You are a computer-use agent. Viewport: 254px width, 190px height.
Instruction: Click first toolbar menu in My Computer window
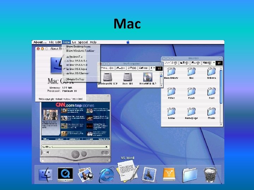pos(107,68)
